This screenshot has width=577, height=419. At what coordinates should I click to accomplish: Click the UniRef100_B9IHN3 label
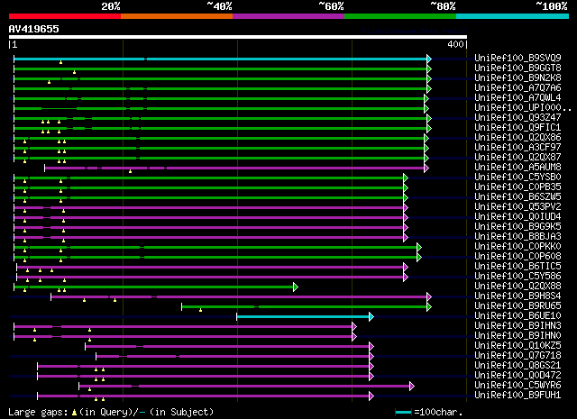[517, 326]
